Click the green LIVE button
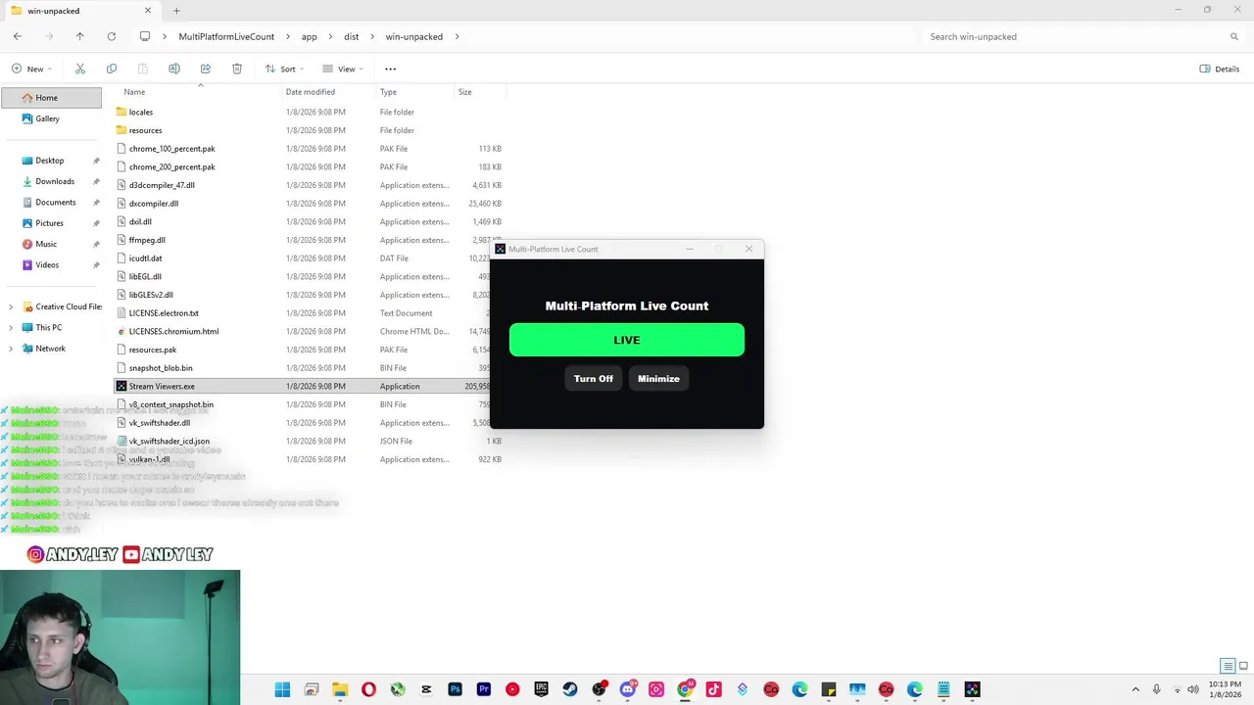The width and height of the screenshot is (1254, 705). pyautogui.click(x=627, y=340)
